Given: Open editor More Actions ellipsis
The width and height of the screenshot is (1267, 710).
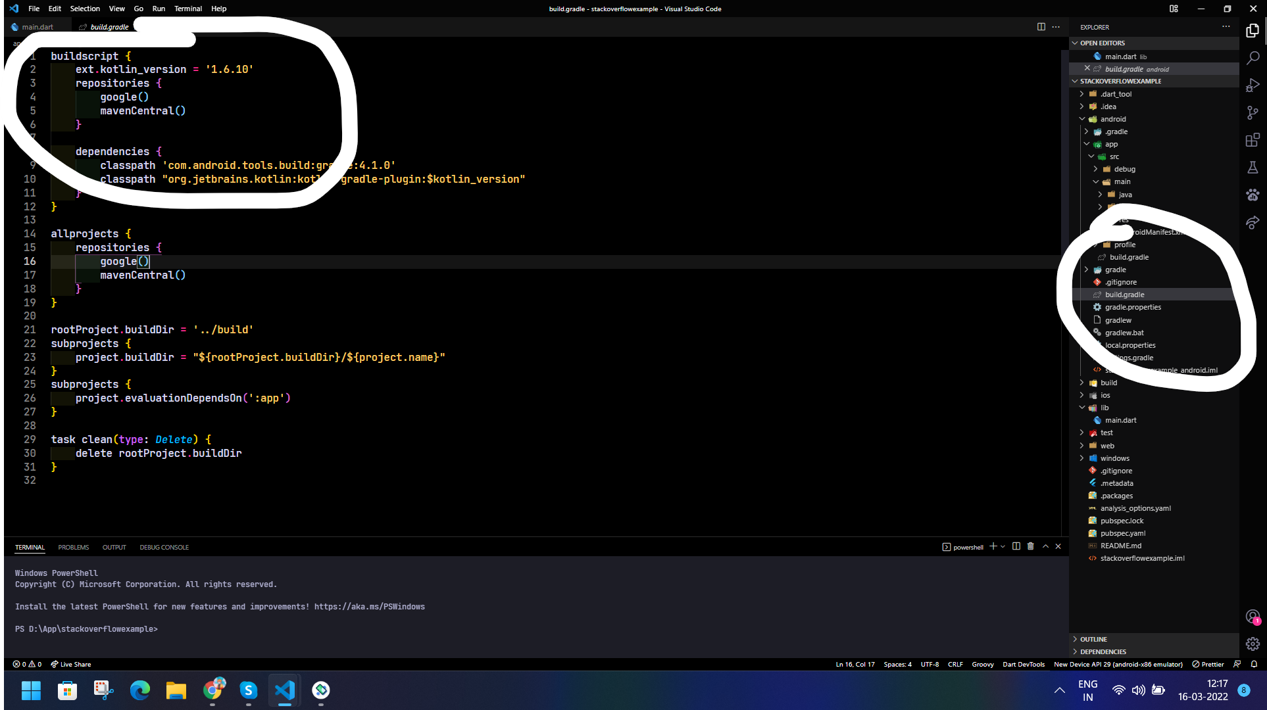Looking at the screenshot, I should click(x=1056, y=27).
